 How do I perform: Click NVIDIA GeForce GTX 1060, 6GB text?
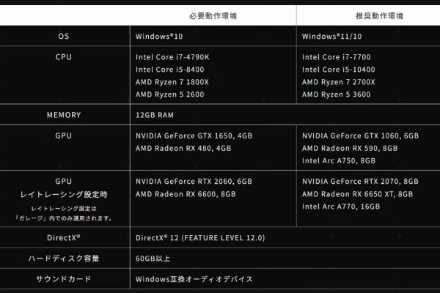(x=360, y=136)
